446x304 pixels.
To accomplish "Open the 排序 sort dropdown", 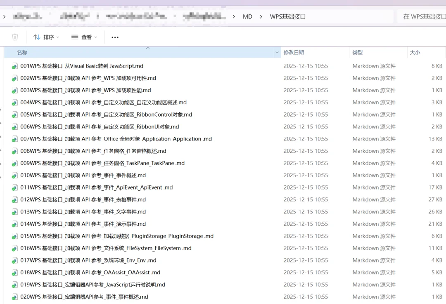I will (x=46, y=37).
